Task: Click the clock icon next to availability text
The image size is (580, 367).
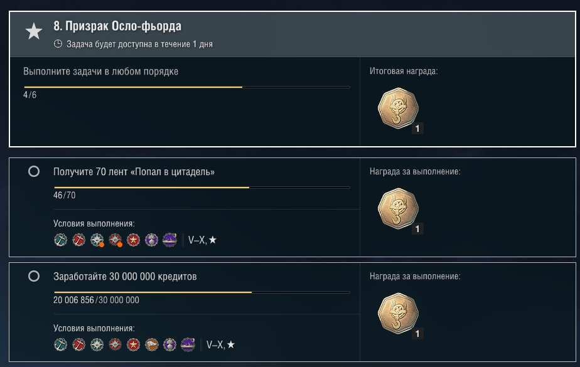Action: click(x=58, y=44)
